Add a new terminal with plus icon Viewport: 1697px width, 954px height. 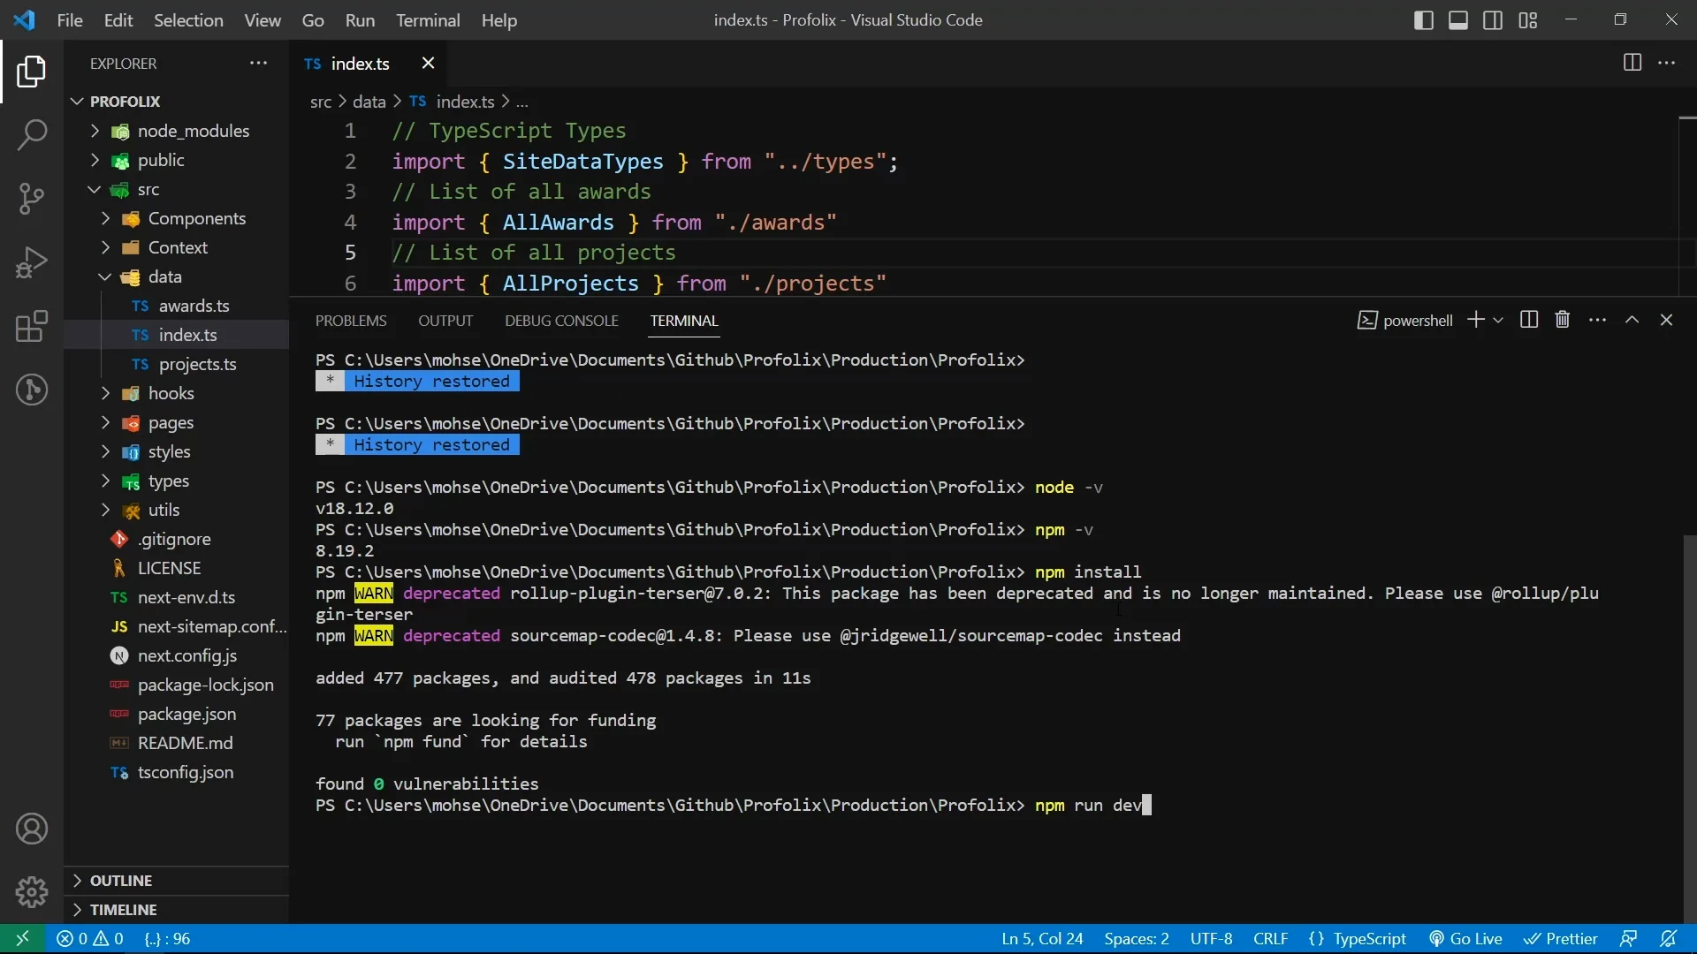click(x=1475, y=320)
